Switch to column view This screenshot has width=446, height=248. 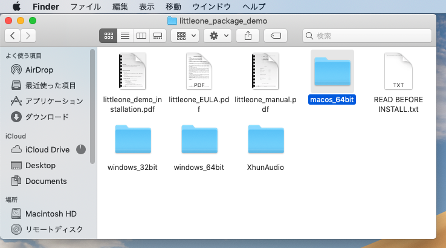click(x=141, y=36)
